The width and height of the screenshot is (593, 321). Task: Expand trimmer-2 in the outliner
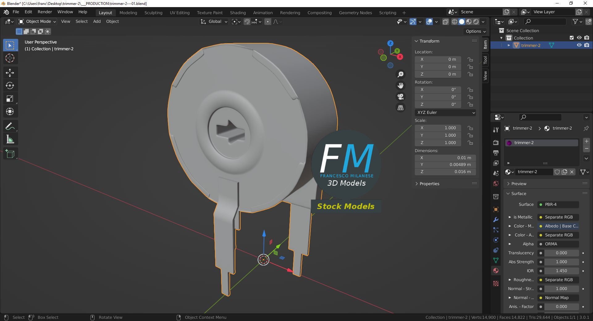click(x=509, y=45)
